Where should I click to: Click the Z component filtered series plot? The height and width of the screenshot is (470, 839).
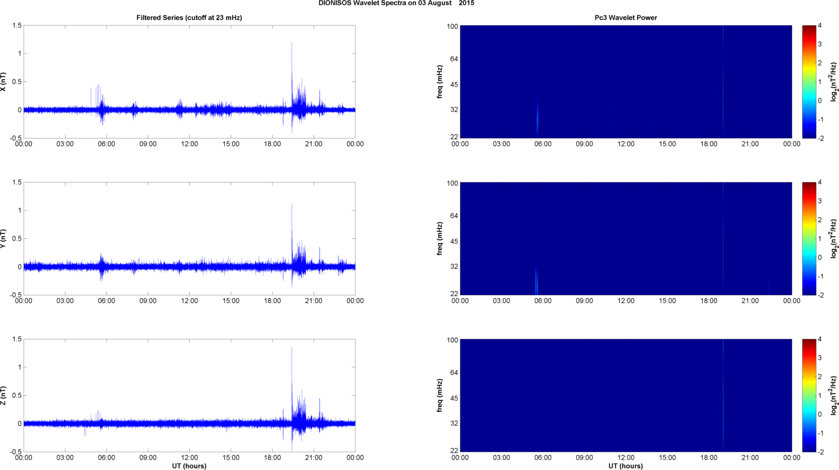coord(189,396)
